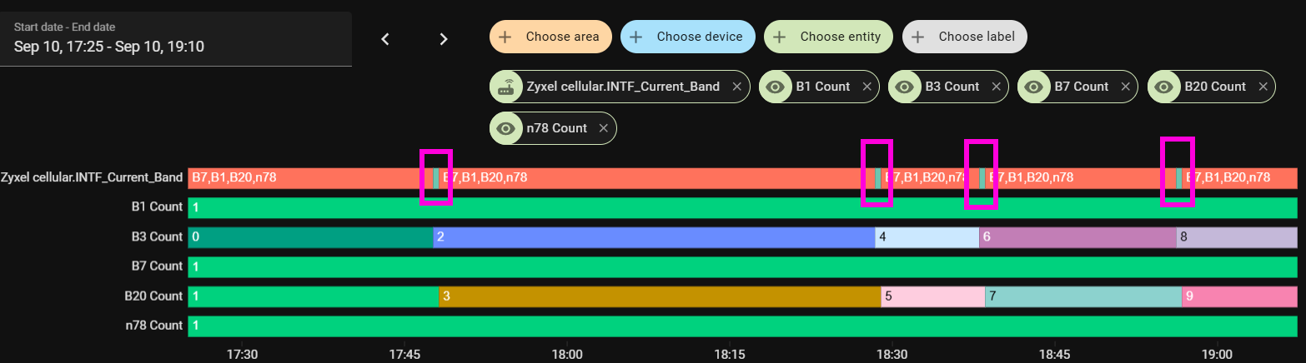Open the Choose area picker
This screenshot has height=363, width=1306.
point(550,37)
